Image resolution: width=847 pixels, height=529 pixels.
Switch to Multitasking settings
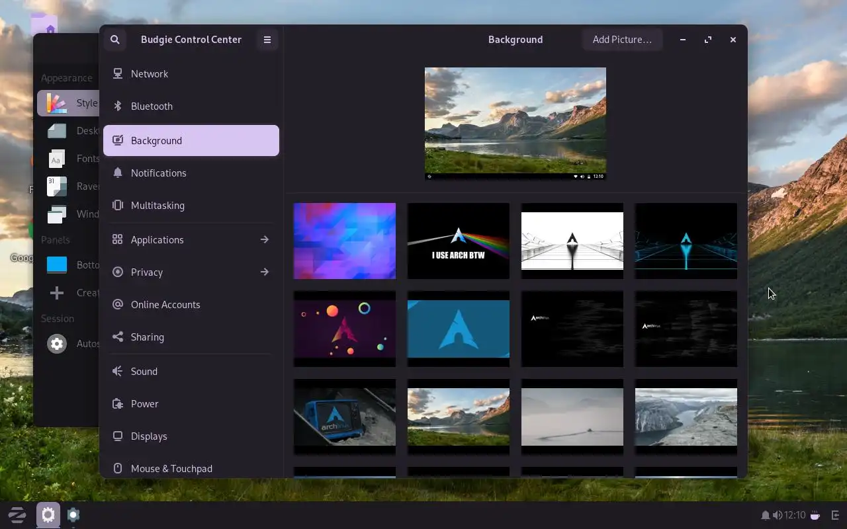pos(191,206)
